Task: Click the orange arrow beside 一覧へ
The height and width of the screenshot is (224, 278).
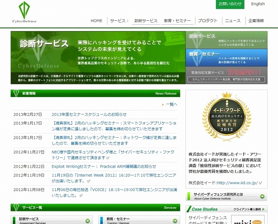Action: click(163, 105)
